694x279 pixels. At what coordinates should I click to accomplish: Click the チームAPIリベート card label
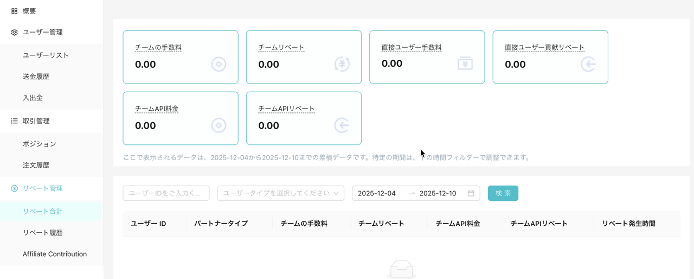(287, 109)
